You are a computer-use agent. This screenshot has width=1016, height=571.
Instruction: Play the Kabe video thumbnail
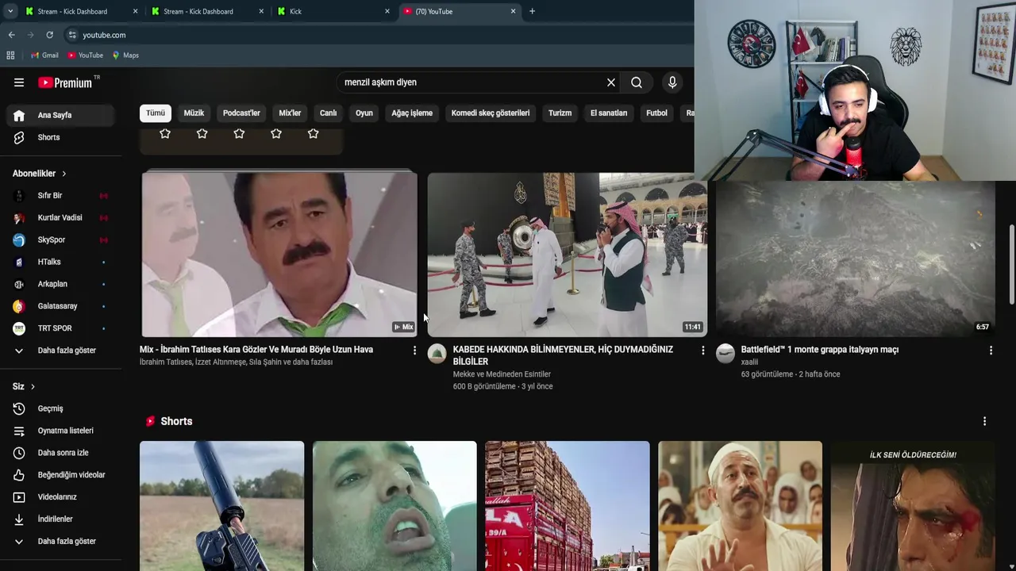tap(567, 255)
